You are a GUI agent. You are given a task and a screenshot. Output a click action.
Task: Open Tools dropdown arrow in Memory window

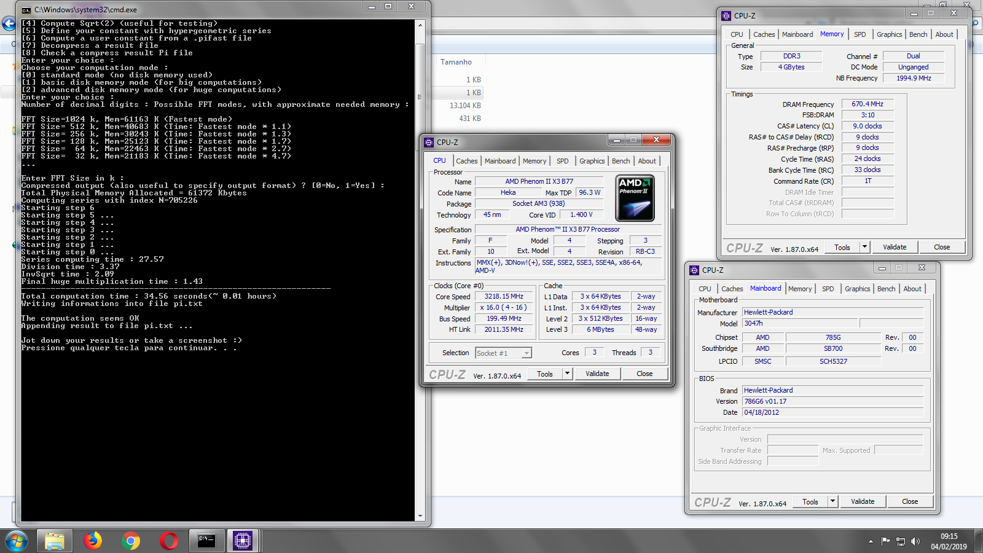pos(864,247)
